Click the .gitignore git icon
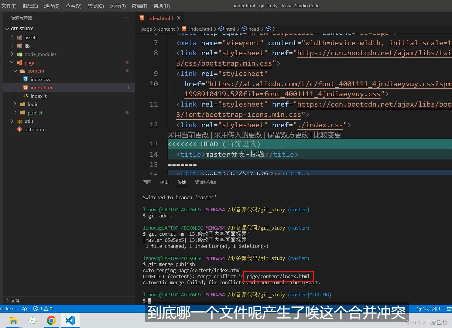Screen dimensions: 452x328 pyautogui.click(x=19, y=129)
